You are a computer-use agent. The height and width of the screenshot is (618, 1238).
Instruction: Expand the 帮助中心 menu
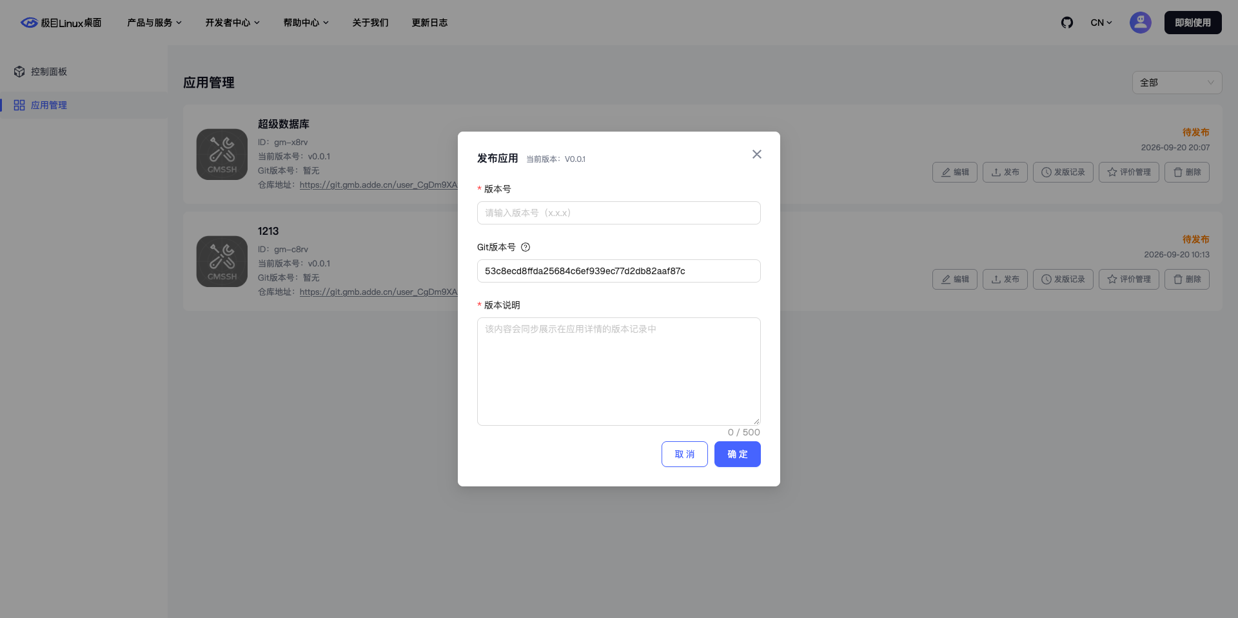pos(306,23)
